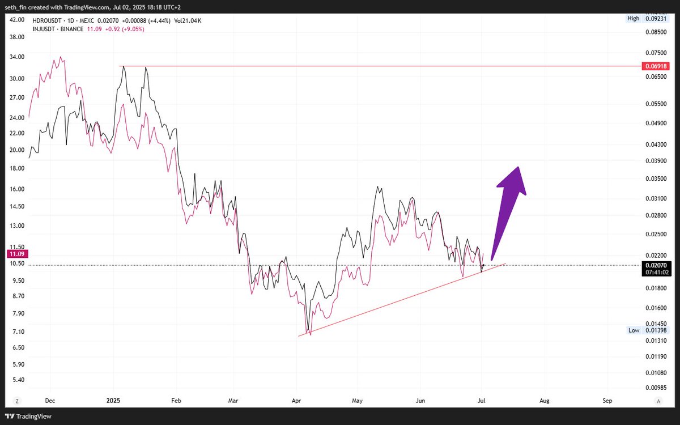Image resolution: width=680 pixels, height=425 pixels.
Task: Click the High label near 0.09231
Action: (634, 18)
